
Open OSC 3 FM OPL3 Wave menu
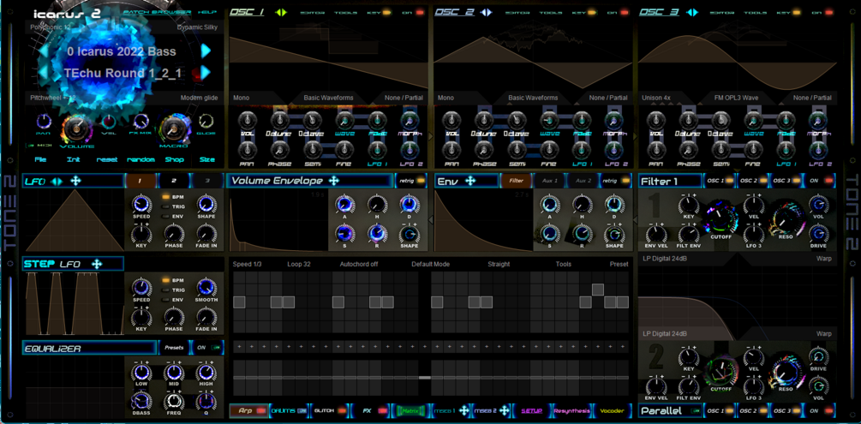click(736, 98)
